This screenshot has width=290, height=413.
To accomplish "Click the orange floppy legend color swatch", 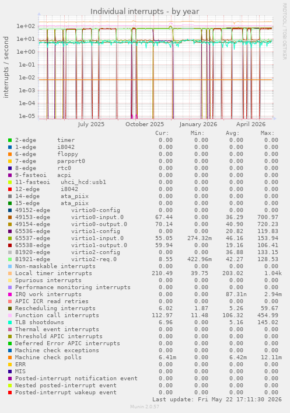I will [10, 154].
